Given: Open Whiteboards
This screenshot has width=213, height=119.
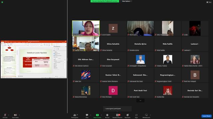Looking at the screenshot, I should tap(146, 116).
